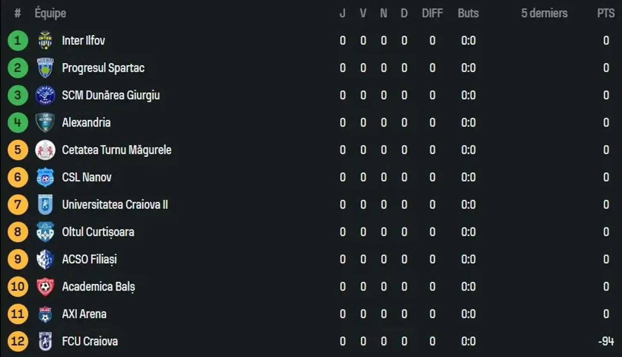The width and height of the screenshot is (622, 357).
Task: Click the Cetatea Turnu Măgurele lion emblem
Action: click(x=45, y=150)
